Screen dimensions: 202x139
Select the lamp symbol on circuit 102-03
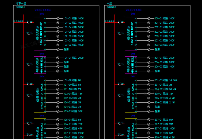[x=58, y=36]
